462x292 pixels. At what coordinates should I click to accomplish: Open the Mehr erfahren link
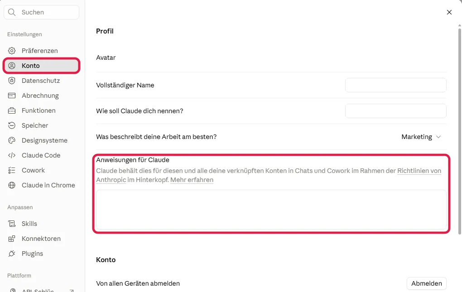192,180
